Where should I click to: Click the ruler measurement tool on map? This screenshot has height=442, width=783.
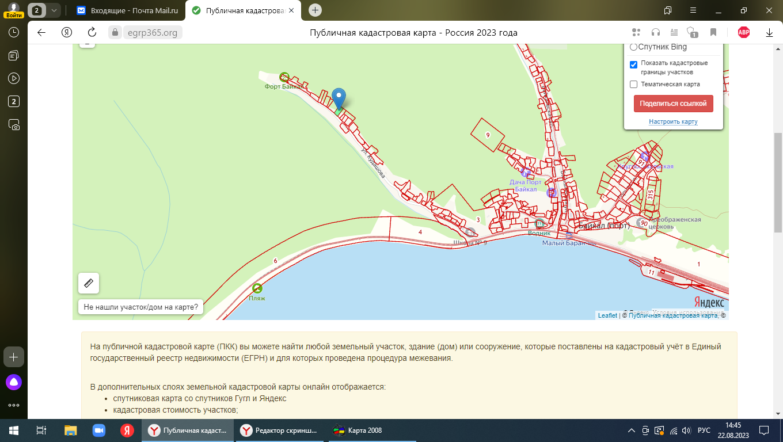click(89, 283)
